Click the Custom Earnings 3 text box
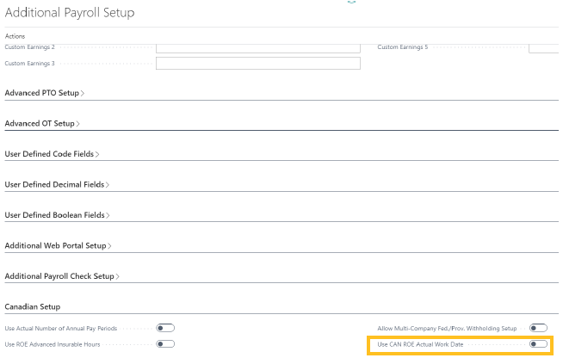 tap(257, 64)
